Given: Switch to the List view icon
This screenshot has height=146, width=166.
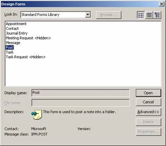Looking at the screenshot, I should click(141, 15).
